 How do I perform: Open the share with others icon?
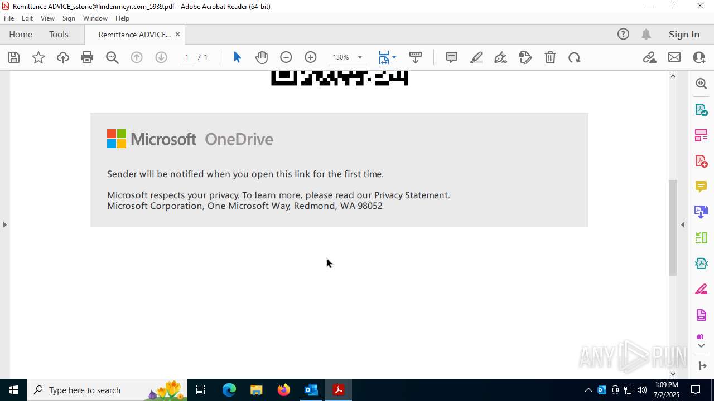(x=699, y=57)
